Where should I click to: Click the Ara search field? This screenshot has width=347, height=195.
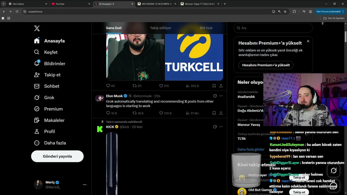[x=273, y=28]
